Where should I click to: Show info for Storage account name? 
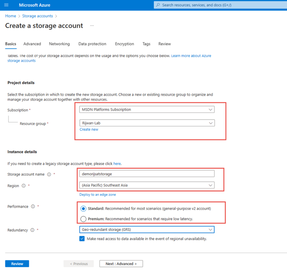pyautogui.click(x=49, y=174)
